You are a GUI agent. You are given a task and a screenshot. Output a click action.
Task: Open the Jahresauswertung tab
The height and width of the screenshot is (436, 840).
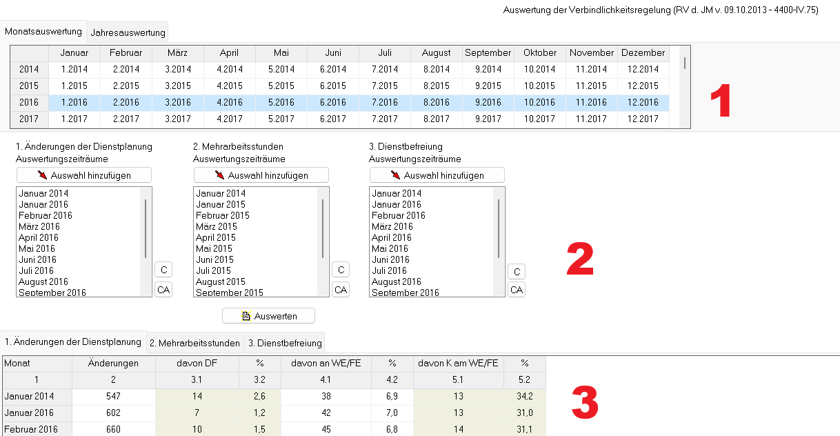128,32
